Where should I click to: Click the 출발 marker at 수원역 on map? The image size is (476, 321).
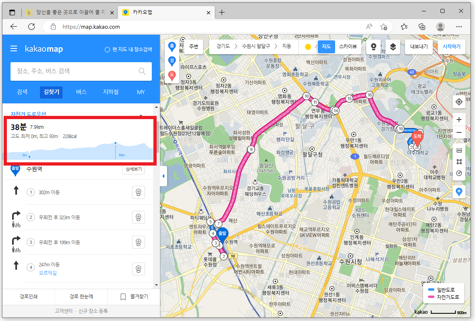click(x=222, y=235)
